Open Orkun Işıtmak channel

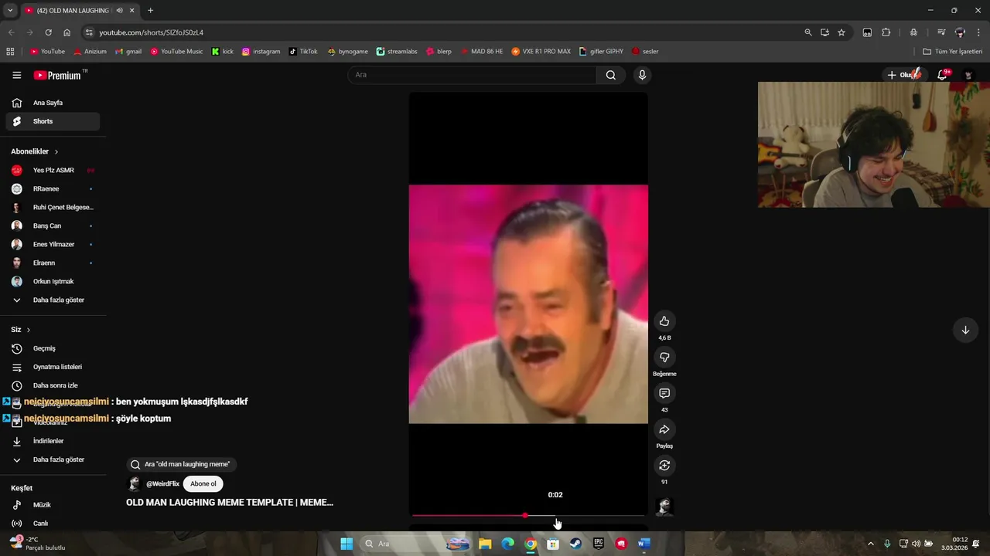[53, 281]
